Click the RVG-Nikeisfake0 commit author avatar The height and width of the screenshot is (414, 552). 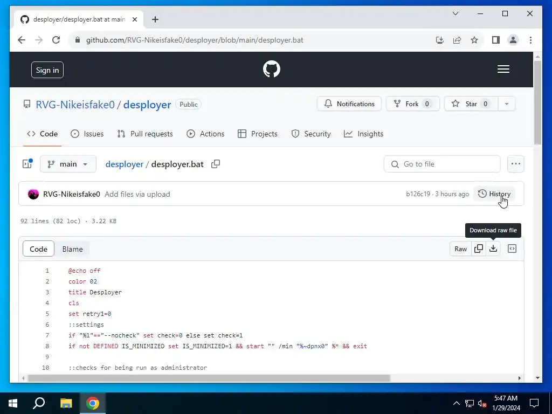click(x=33, y=194)
